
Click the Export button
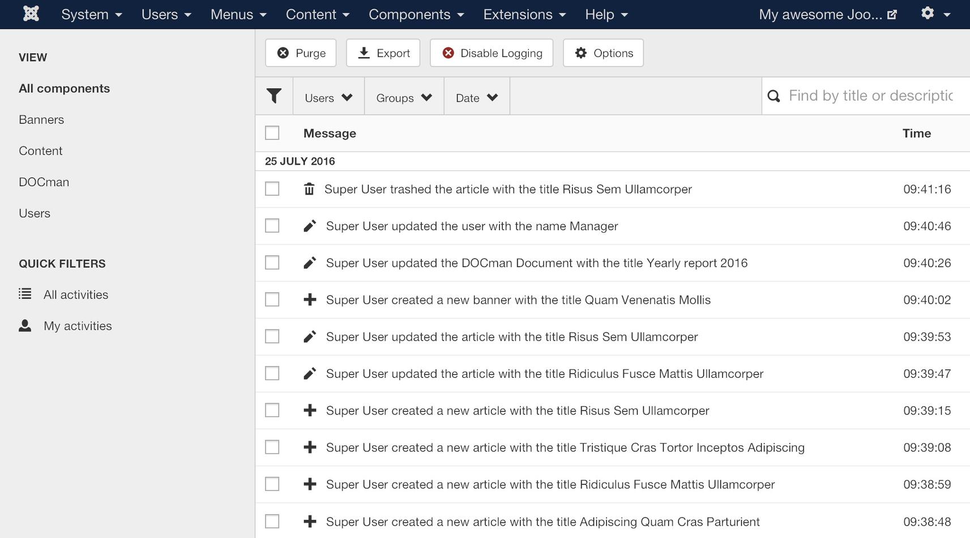tap(383, 53)
